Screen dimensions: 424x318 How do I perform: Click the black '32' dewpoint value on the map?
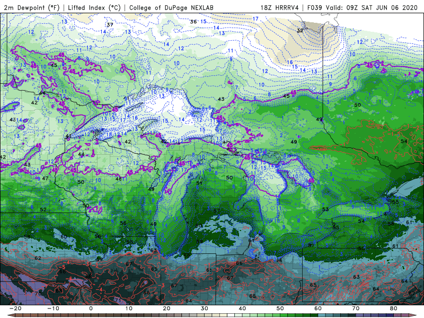[300, 31]
